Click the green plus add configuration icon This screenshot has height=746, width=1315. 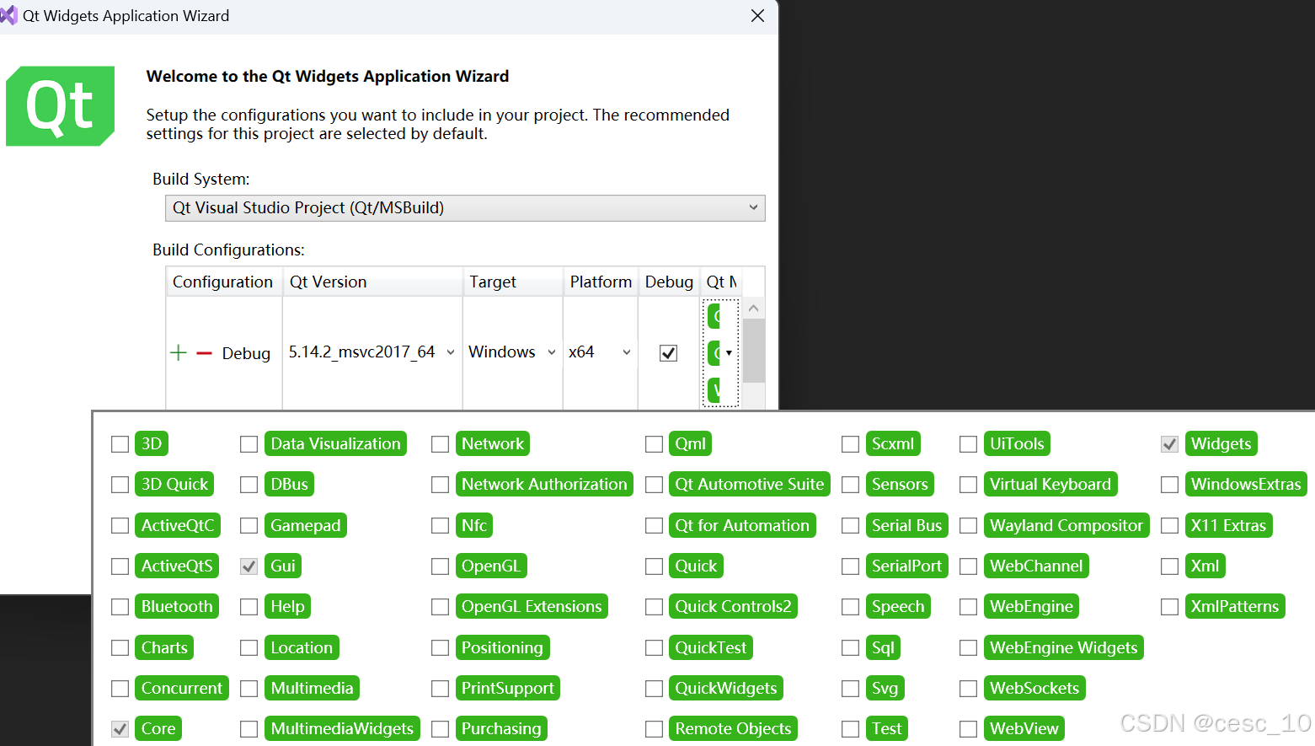[179, 353]
